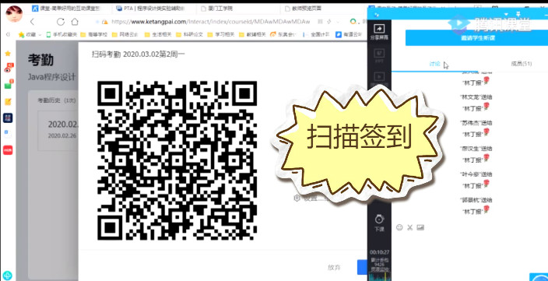Image resolution: width=548 pixels, height=281 pixels.
Task: Click the browser home icon
Action: tap(75, 22)
